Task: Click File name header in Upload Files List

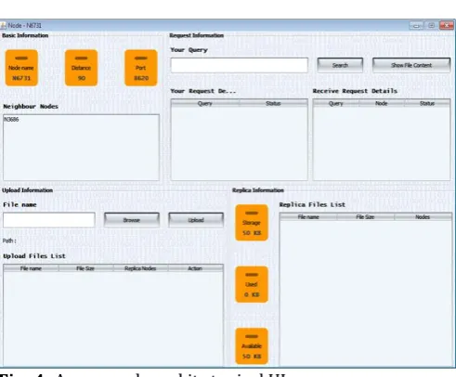Action: point(31,268)
